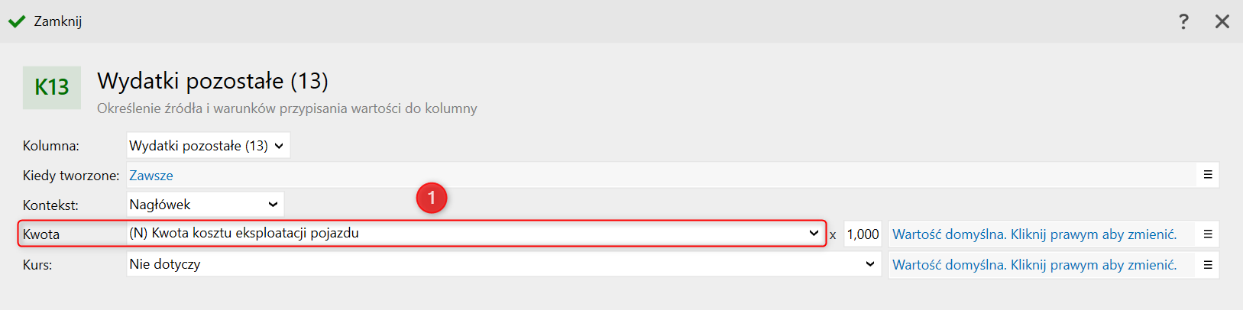Click the subtitle Określenie źródła i warunków

click(286, 108)
